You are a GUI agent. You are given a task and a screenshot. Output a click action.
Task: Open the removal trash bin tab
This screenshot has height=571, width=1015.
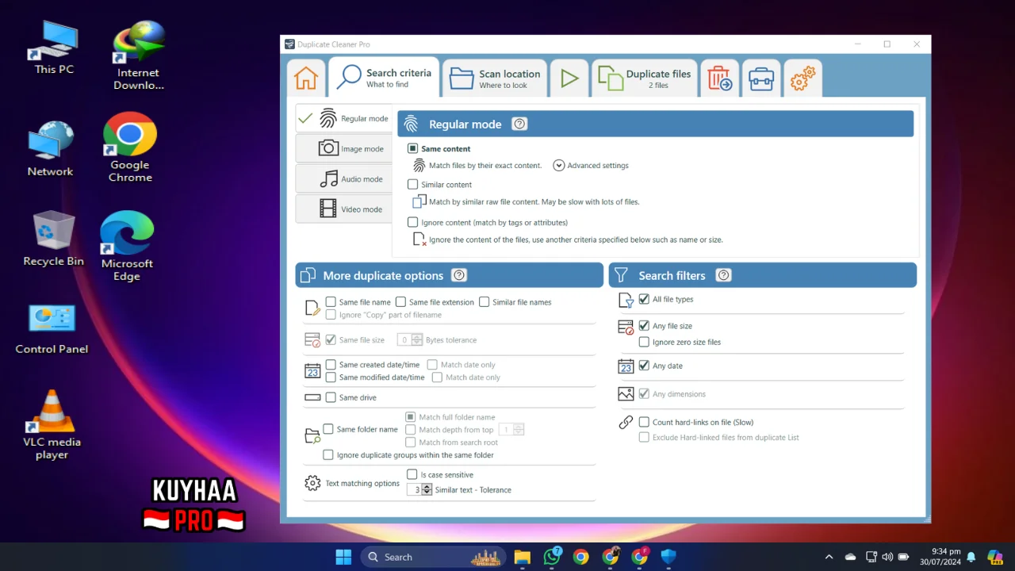[720, 79]
